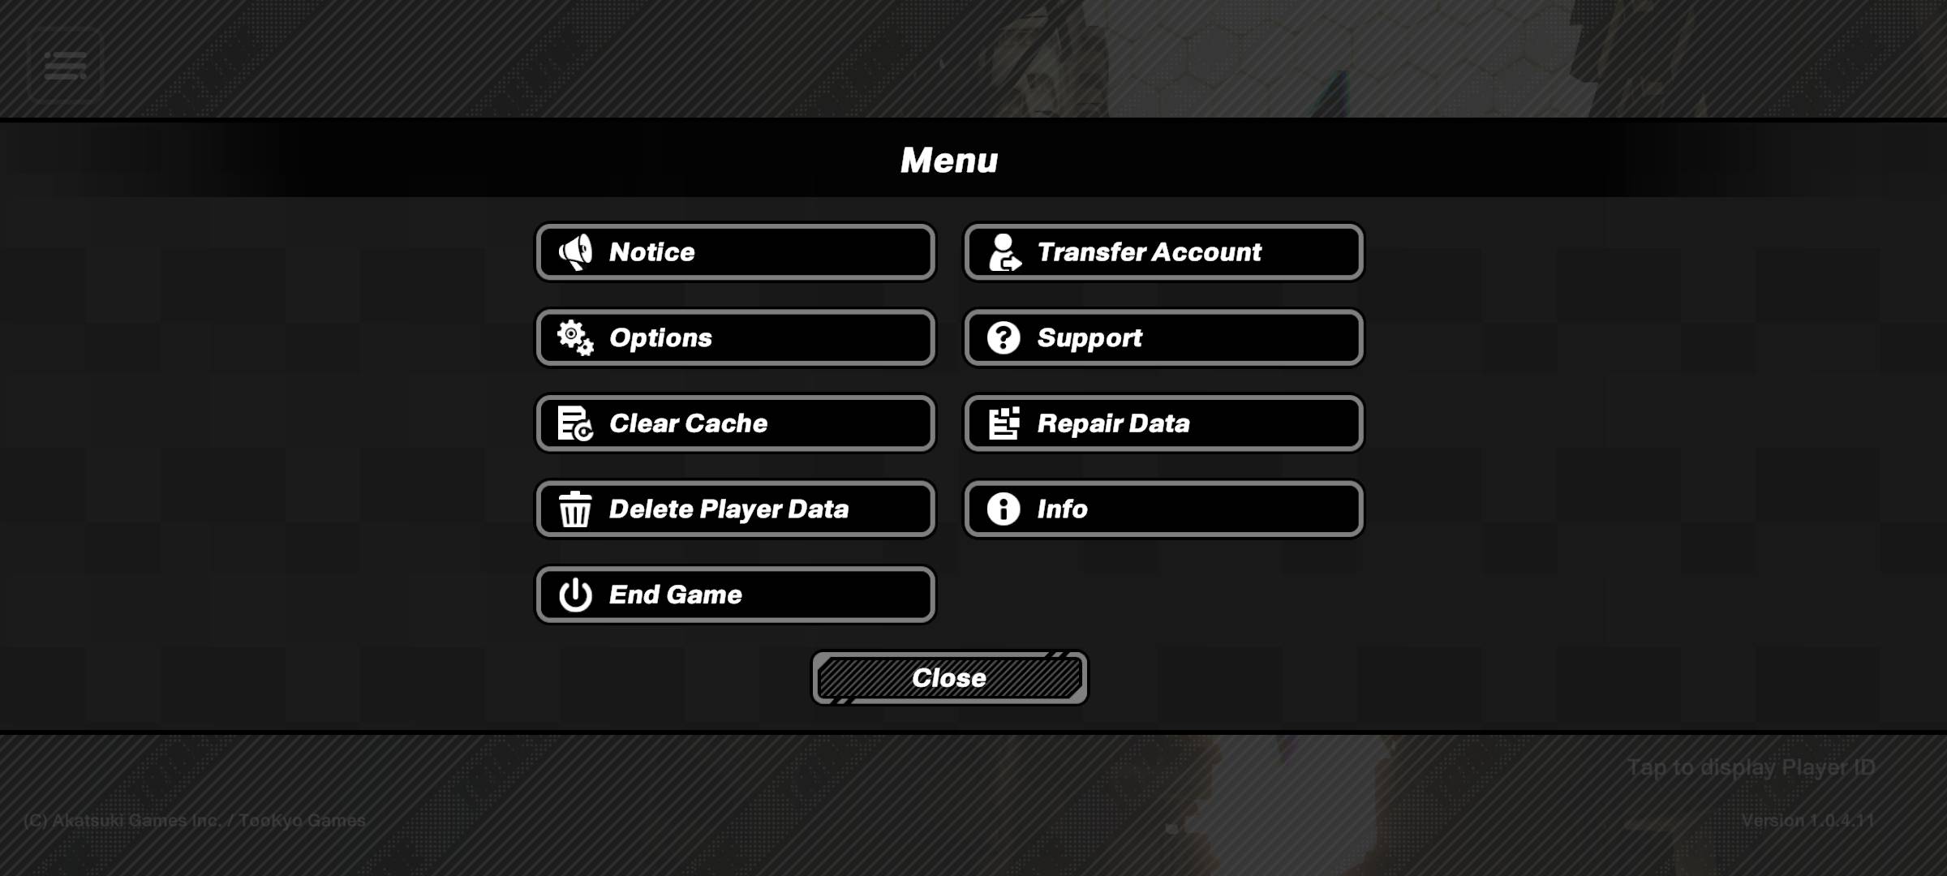Click the Support question mark icon

pyautogui.click(x=1004, y=337)
